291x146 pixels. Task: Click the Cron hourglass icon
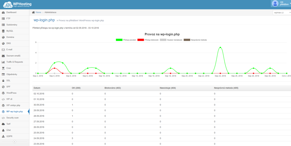pyautogui.click(x=3, y=68)
